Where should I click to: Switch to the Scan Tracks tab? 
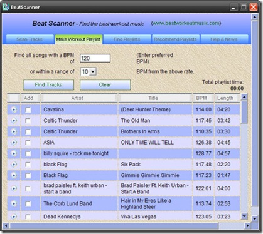30,39
